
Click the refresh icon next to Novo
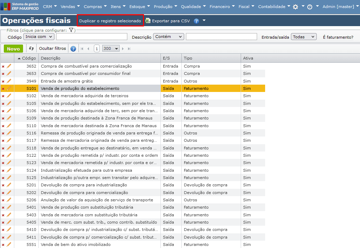(x=31, y=49)
